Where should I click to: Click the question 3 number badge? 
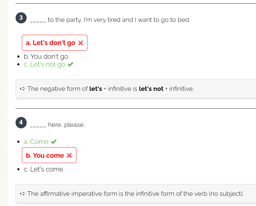(21, 18)
